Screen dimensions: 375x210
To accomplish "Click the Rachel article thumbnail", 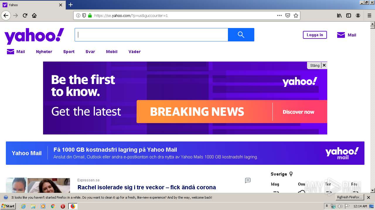I will 38,185.
